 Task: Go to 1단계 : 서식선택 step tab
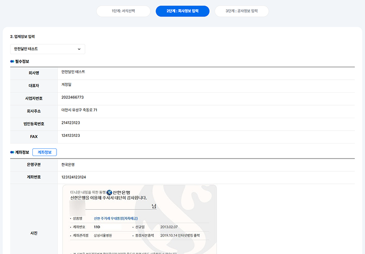[123, 11]
